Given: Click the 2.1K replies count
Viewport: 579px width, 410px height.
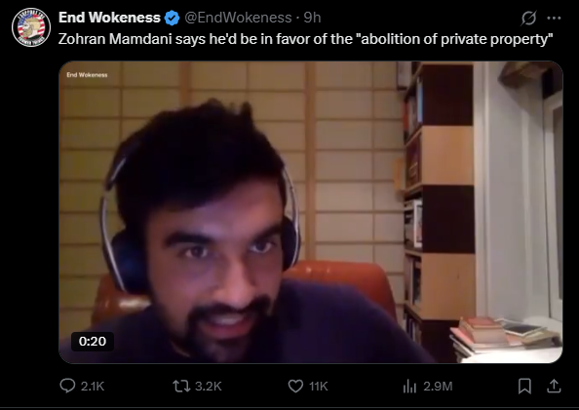Looking at the screenshot, I should pyautogui.click(x=93, y=387).
